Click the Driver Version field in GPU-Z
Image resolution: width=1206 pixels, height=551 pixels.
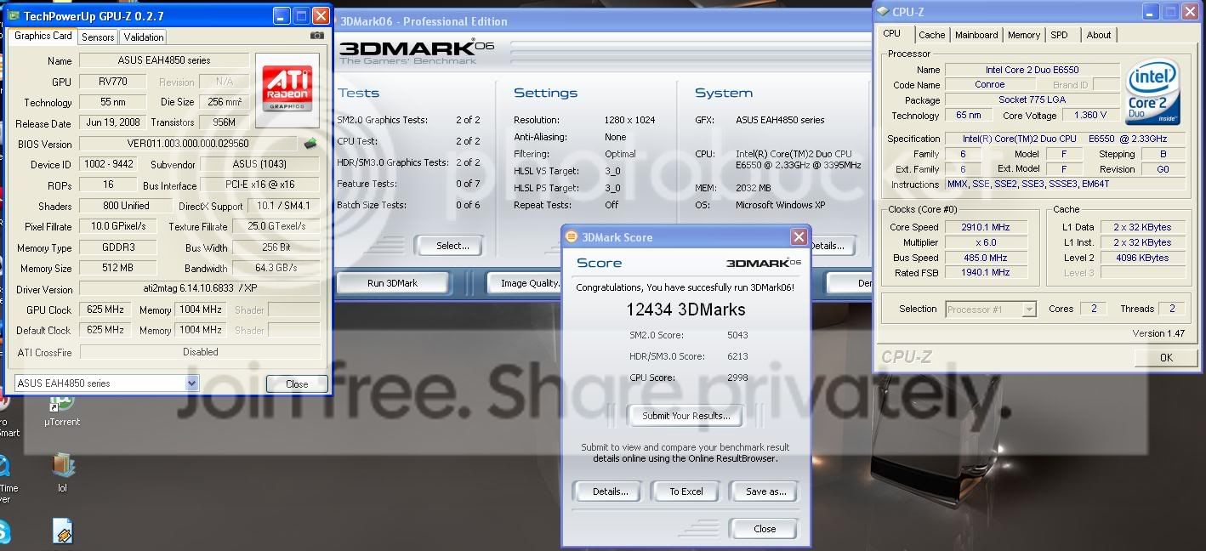[x=199, y=289]
